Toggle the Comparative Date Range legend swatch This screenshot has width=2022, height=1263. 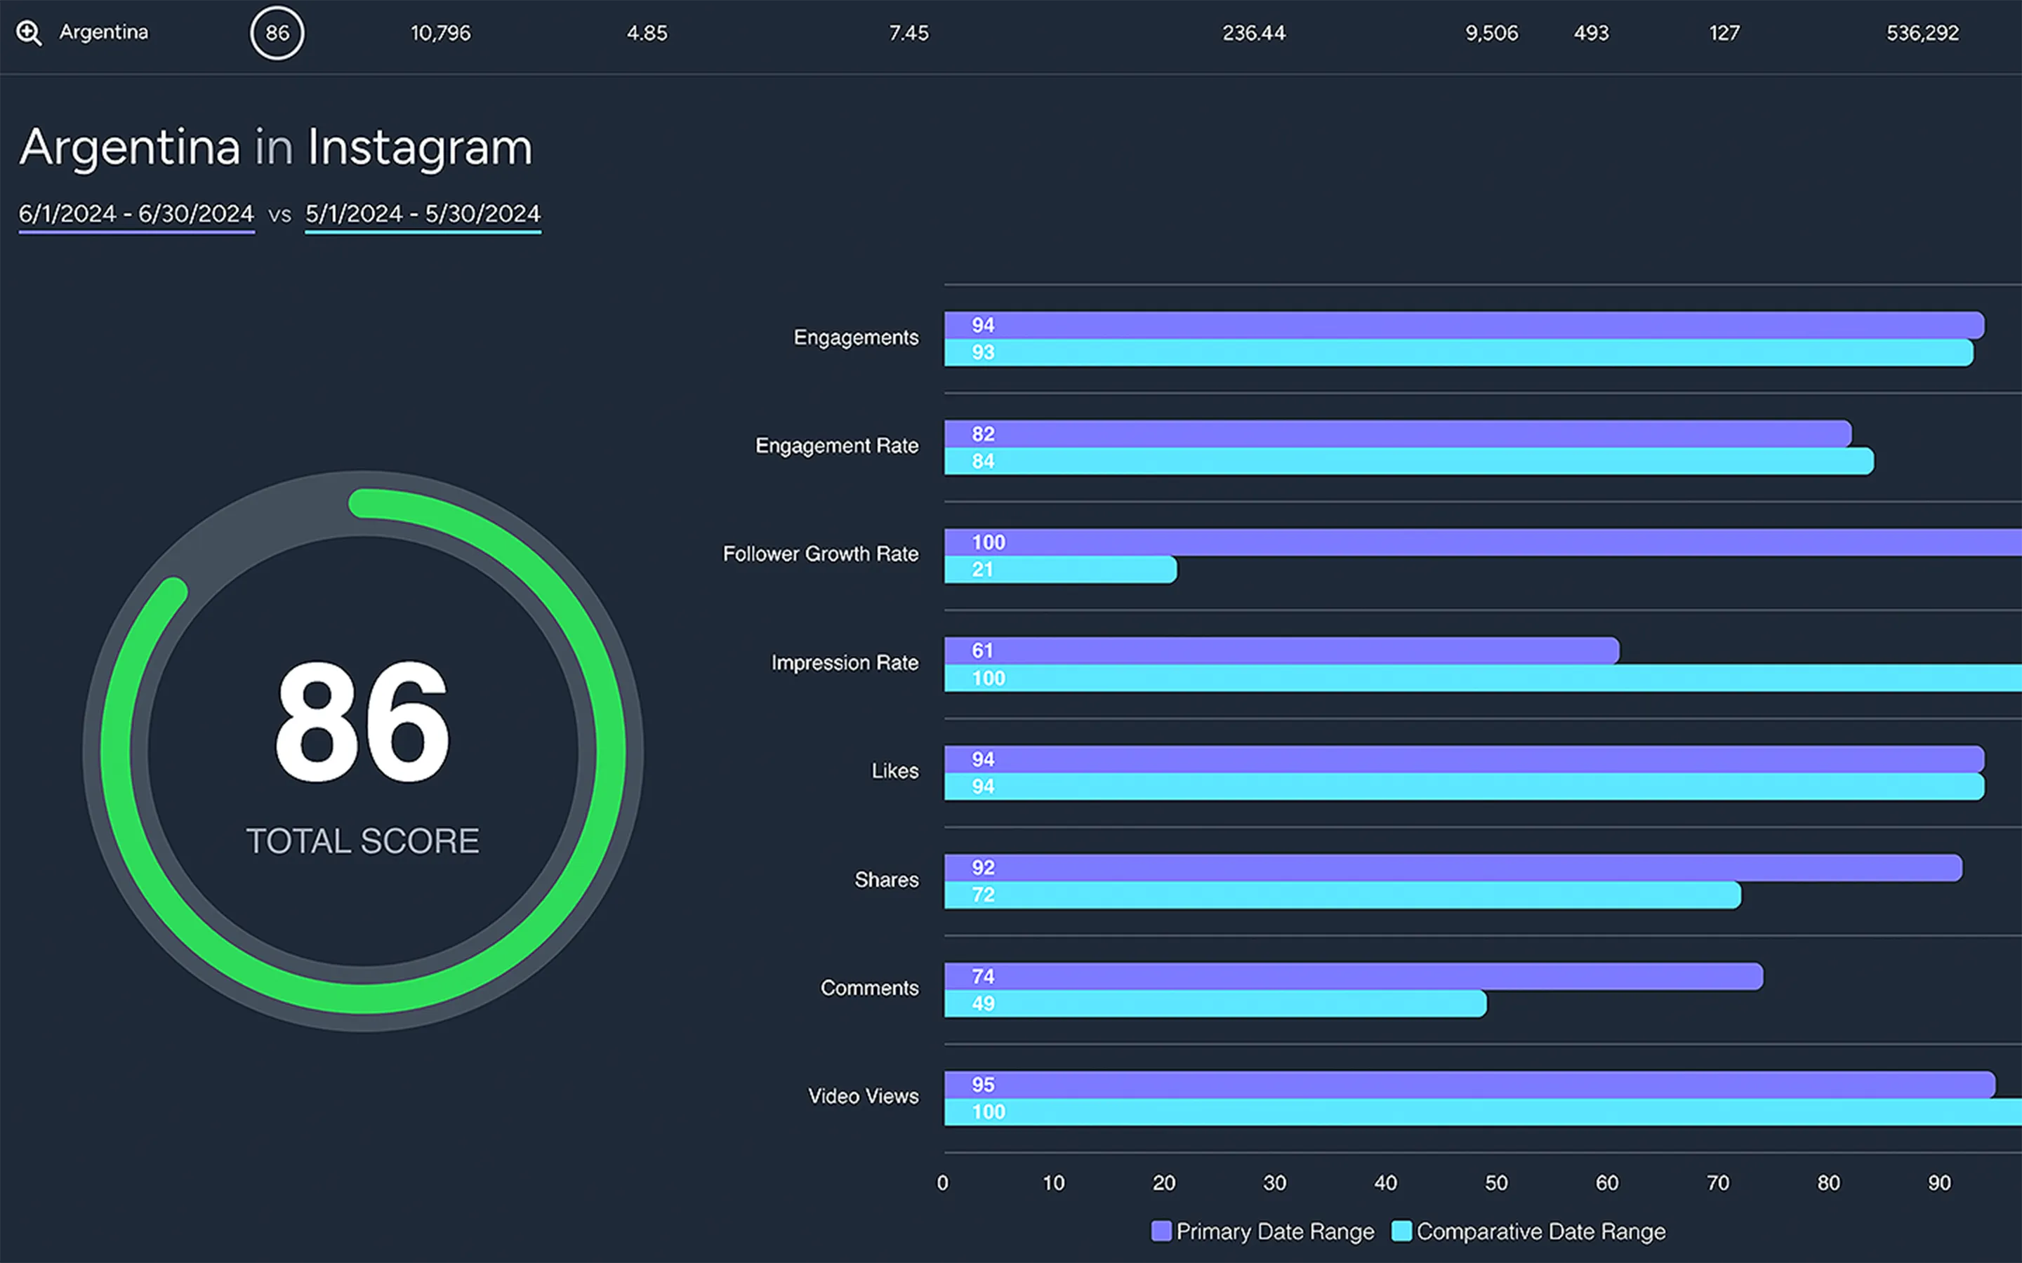[1401, 1231]
